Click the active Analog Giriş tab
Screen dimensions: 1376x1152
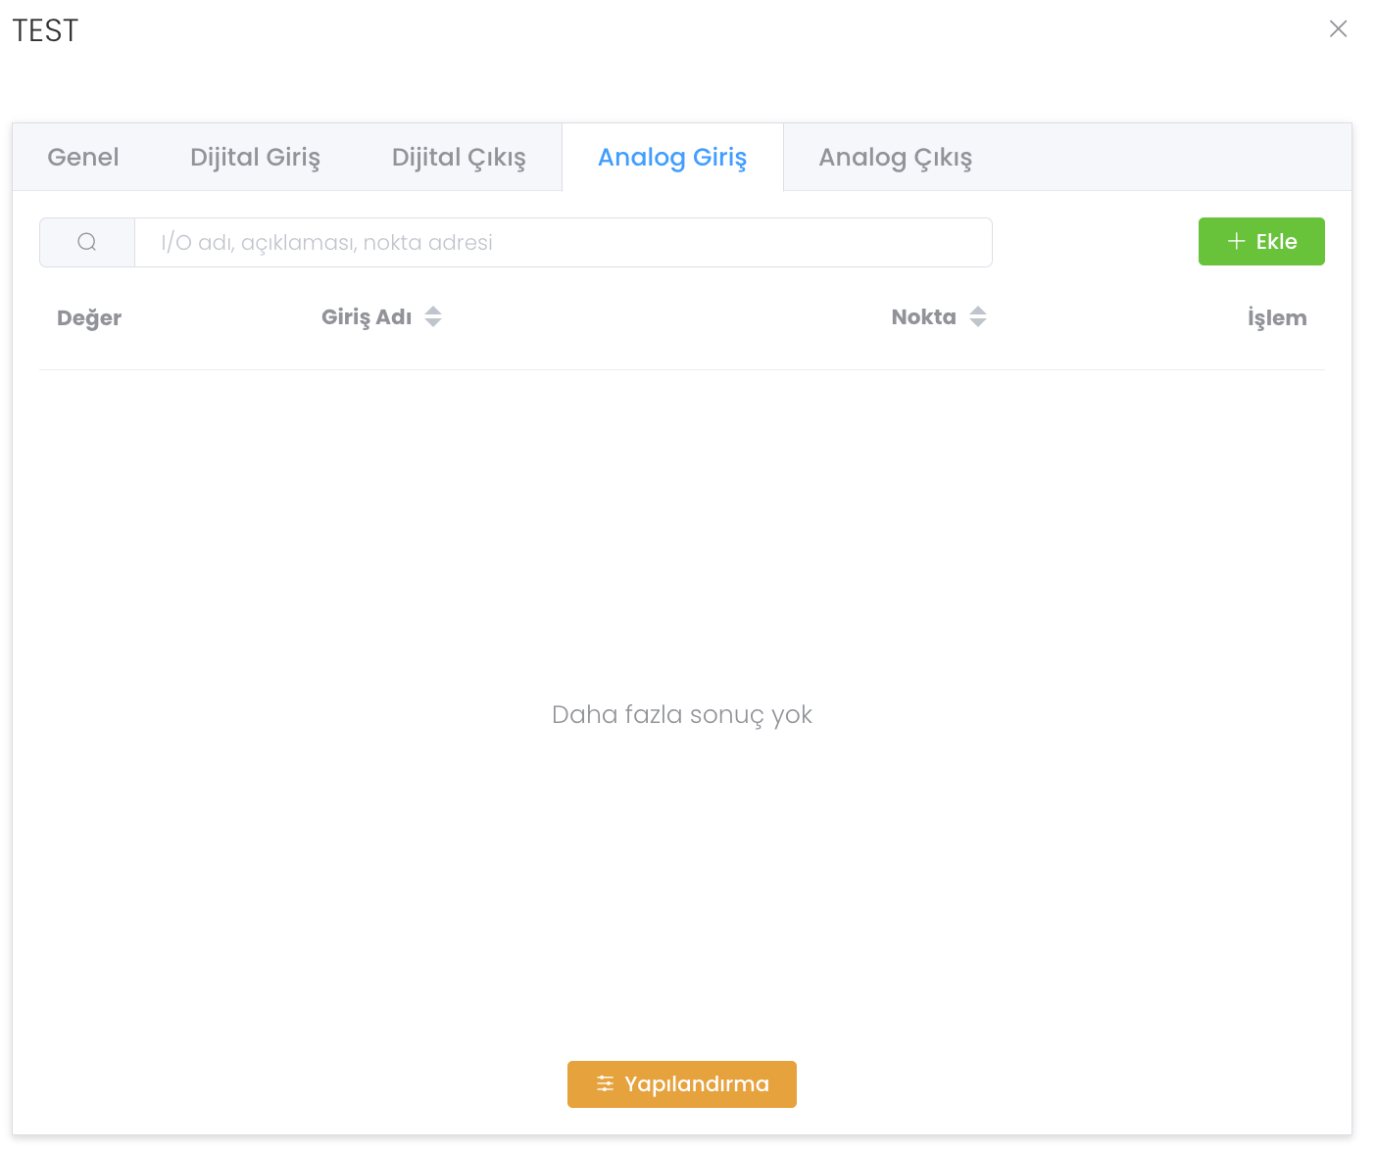[x=672, y=158]
